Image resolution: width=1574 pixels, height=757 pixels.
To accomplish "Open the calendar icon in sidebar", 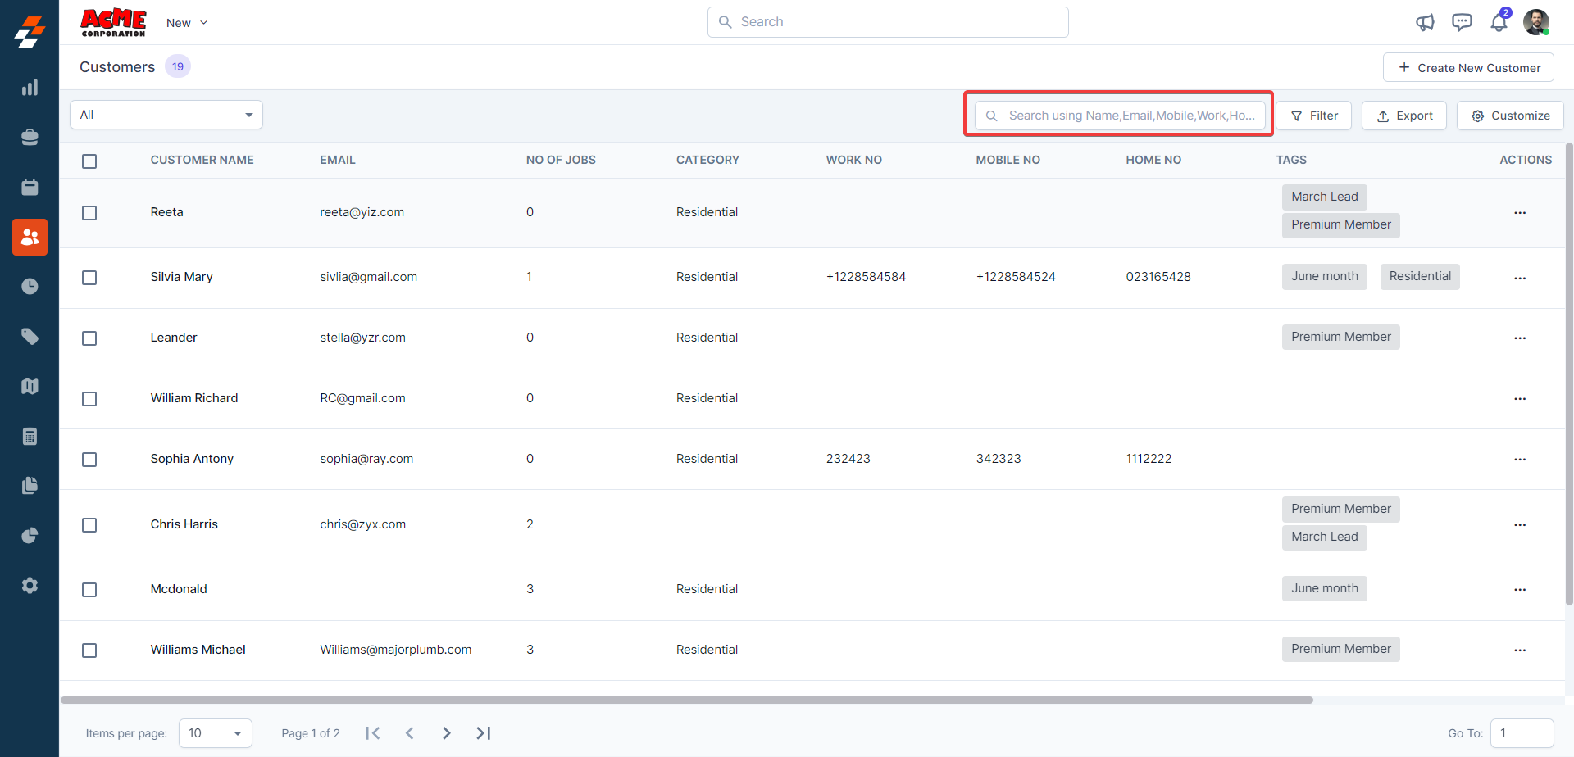I will pos(30,188).
